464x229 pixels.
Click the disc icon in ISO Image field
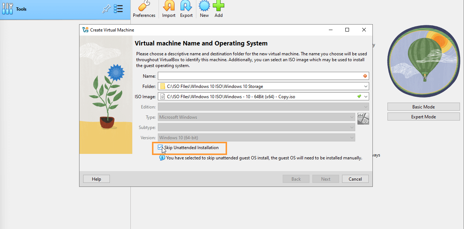point(163,97)
